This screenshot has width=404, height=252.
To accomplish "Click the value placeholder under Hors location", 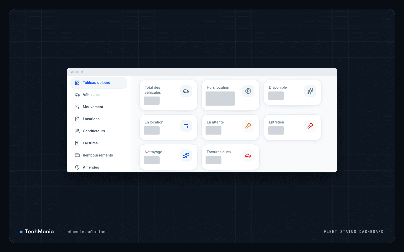I will tap(220, 99).
